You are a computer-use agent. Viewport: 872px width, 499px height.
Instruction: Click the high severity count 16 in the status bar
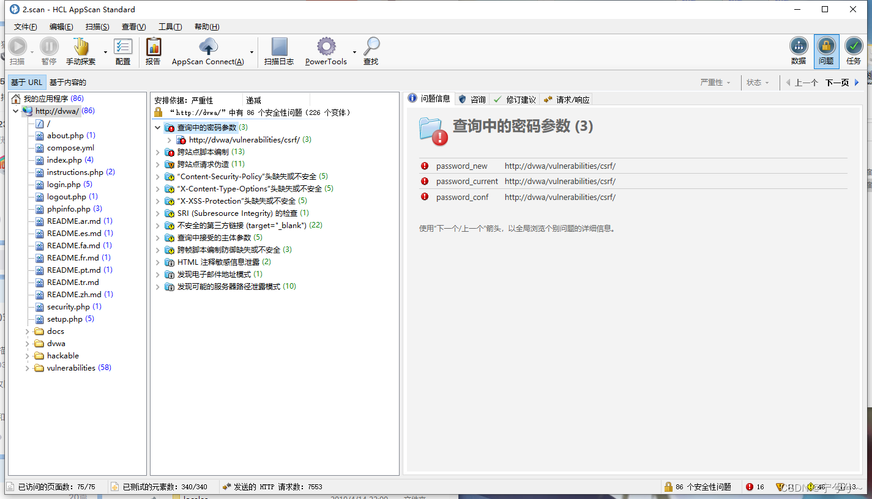point(755,487)
